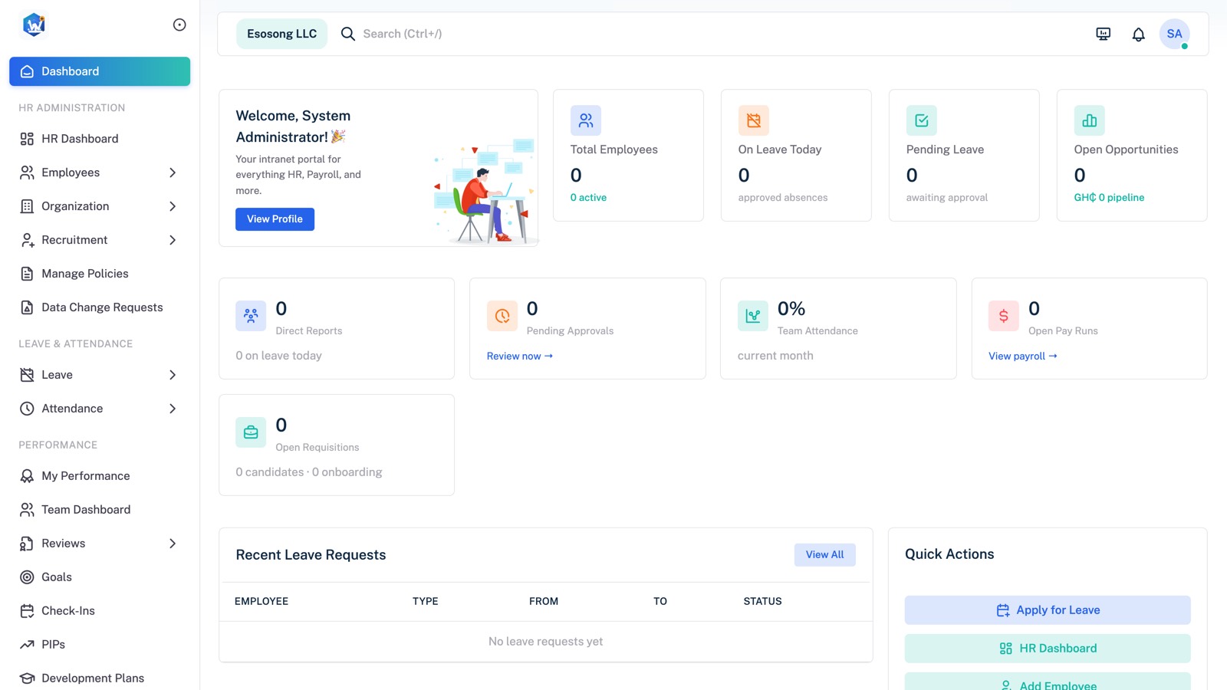Follow the View payroll link
The image size is (1227, 690).
[1023, 356]
